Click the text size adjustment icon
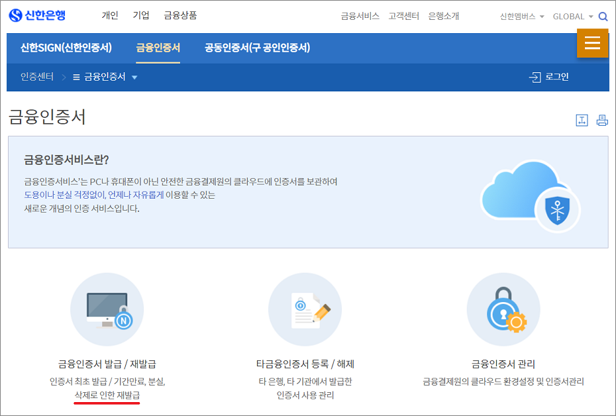This screenshot has height=416, width=616. (x=582, y=120)
